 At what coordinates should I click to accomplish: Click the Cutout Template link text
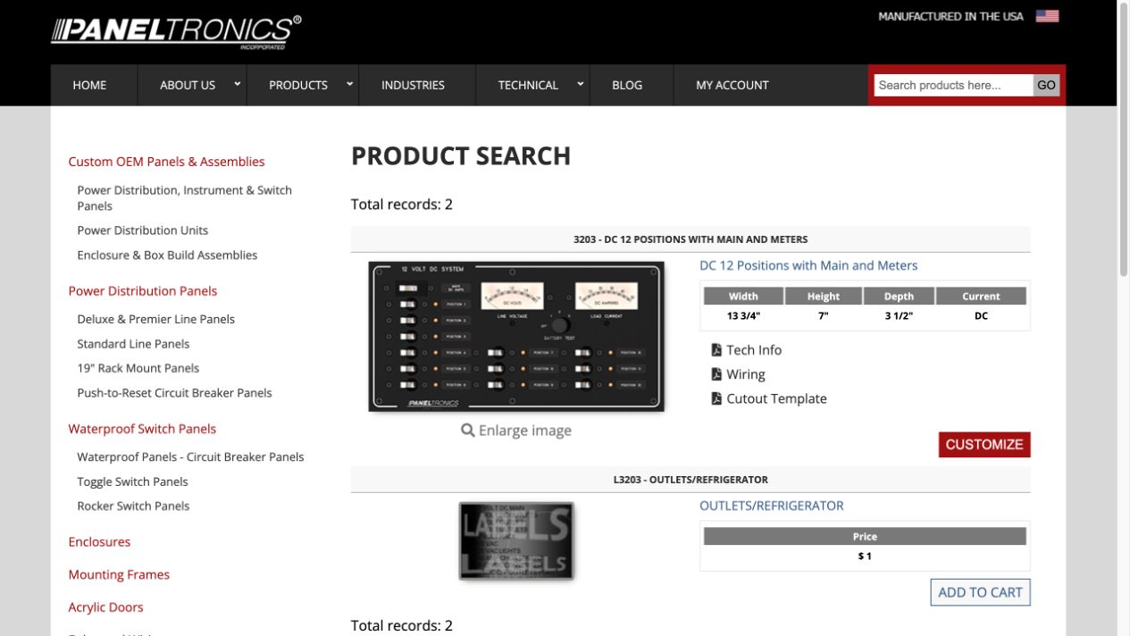(776, 398)
